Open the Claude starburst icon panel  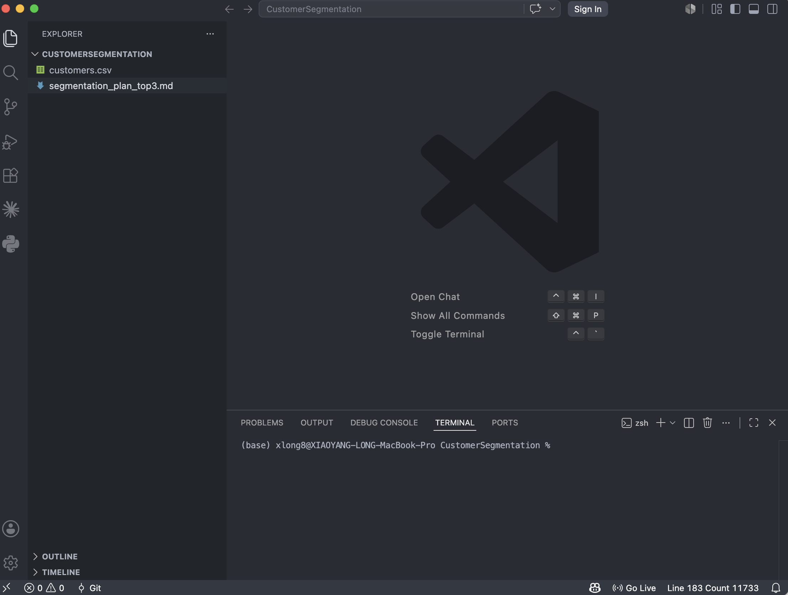(x=11, y=209)
